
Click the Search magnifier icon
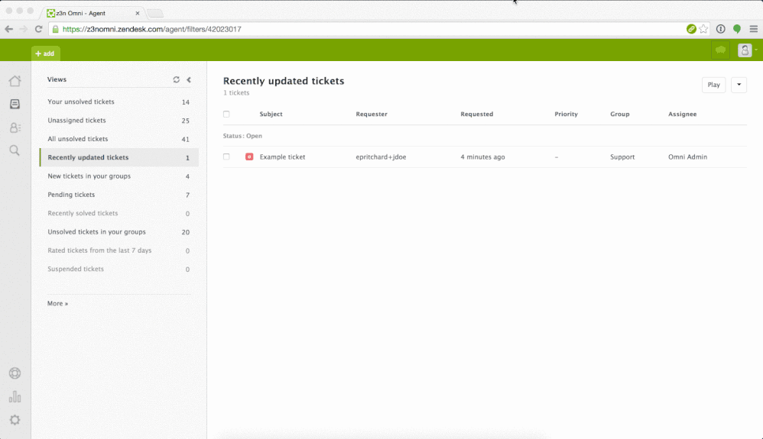15,150
